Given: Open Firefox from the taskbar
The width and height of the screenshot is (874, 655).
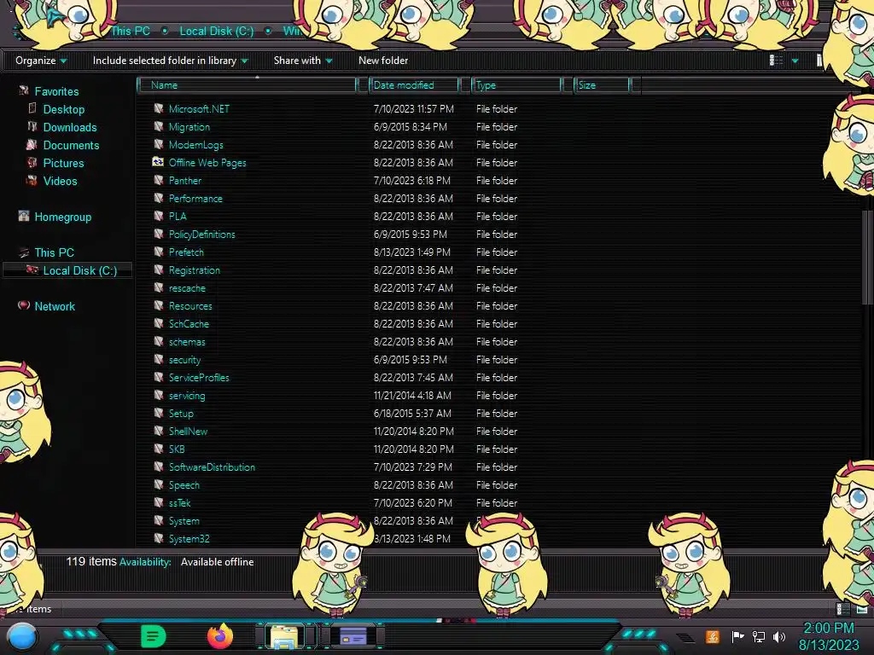Looking at the screenshot, I should tap(219, 635).
